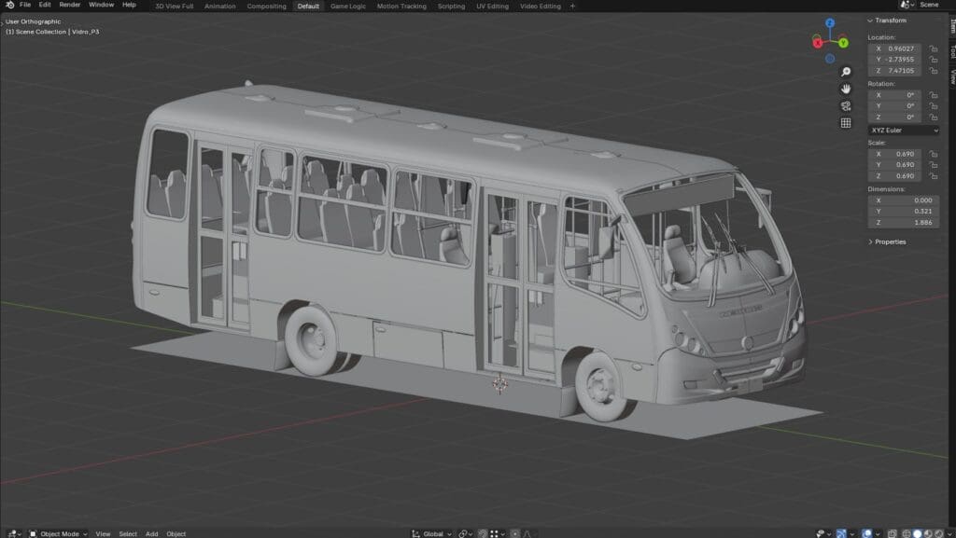This screenshot has height=538, width=956.
Task: Click the green Y axis gizmo ball
Action: click(x=843, y=43)
